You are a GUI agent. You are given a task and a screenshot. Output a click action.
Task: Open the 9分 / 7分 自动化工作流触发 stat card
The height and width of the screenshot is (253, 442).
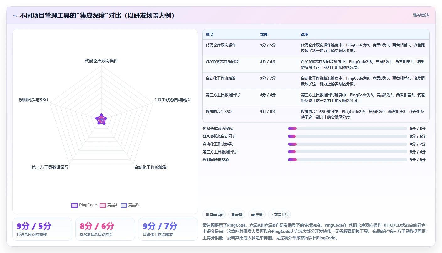[168, 229]
